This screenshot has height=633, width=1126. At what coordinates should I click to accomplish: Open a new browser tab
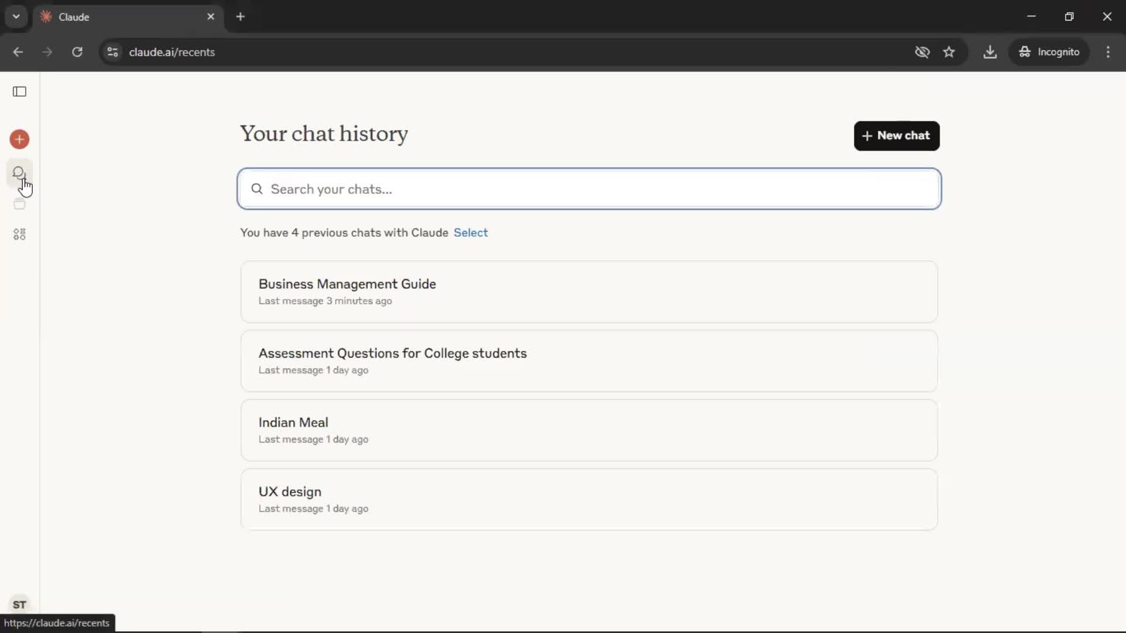click(x=240, y=16)
